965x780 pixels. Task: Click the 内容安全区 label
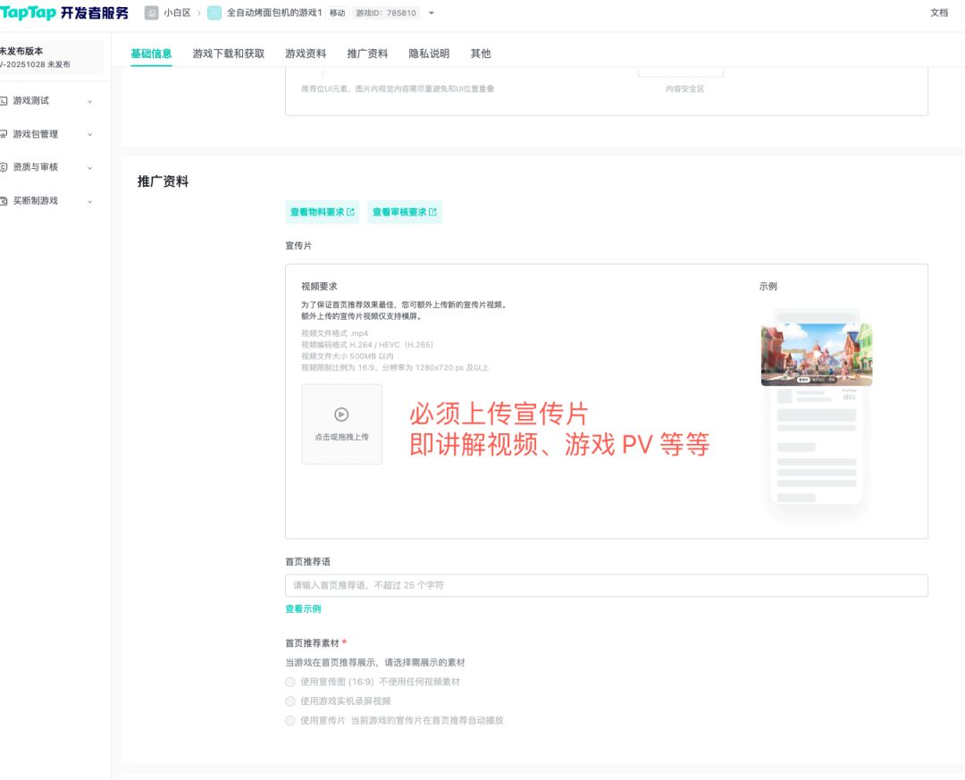pos(684,88)
